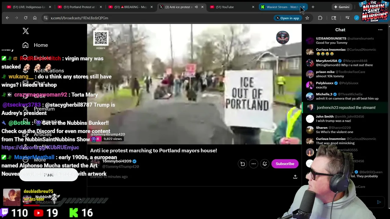The height and width of the screenshot is (219, 390).
Task: Switch to the Portland Protest tab
Action: [79, 7]
